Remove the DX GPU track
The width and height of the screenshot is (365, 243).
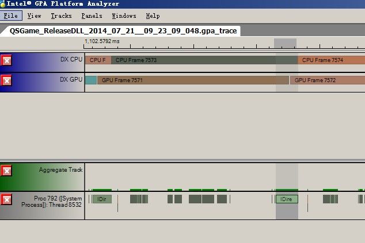click(6, 81)
